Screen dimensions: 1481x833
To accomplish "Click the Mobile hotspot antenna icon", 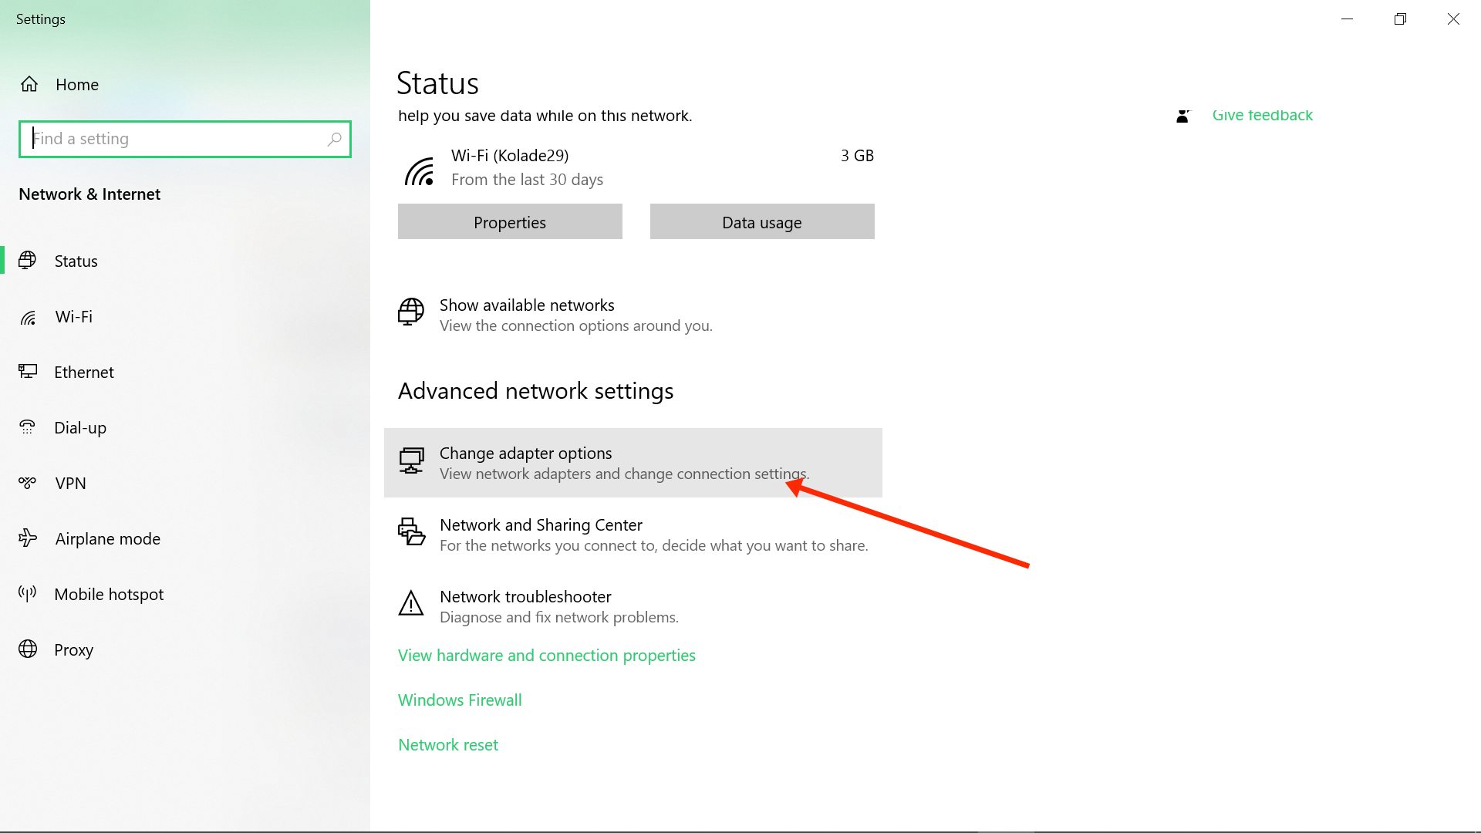I will pyautogui.click(x=28, y=594).
